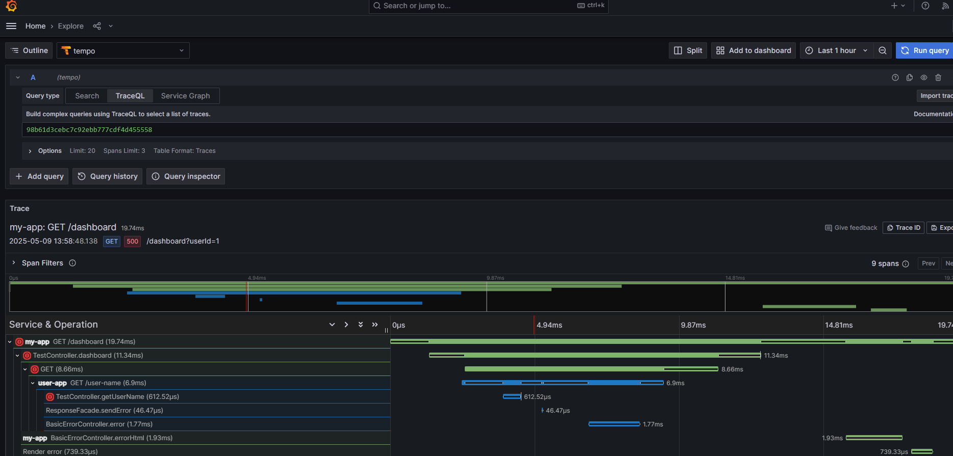Click the 11.34ms span bar in the timeline

(x=595, y=355)
